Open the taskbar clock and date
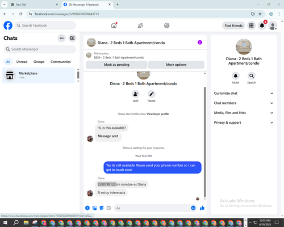Viewport: 284px width, 227px height. point(265,222)
